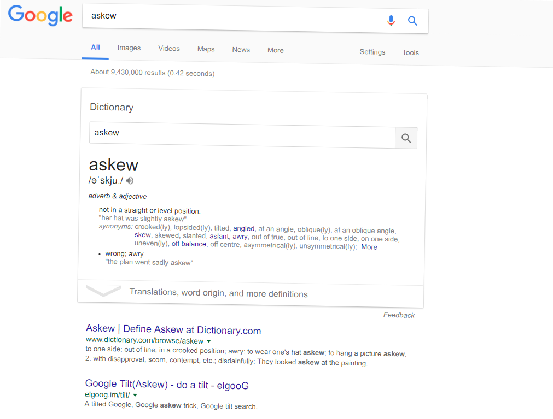Viewport: 553px width, 419px height.
Task: Click the Google logo
Action: 40,15
